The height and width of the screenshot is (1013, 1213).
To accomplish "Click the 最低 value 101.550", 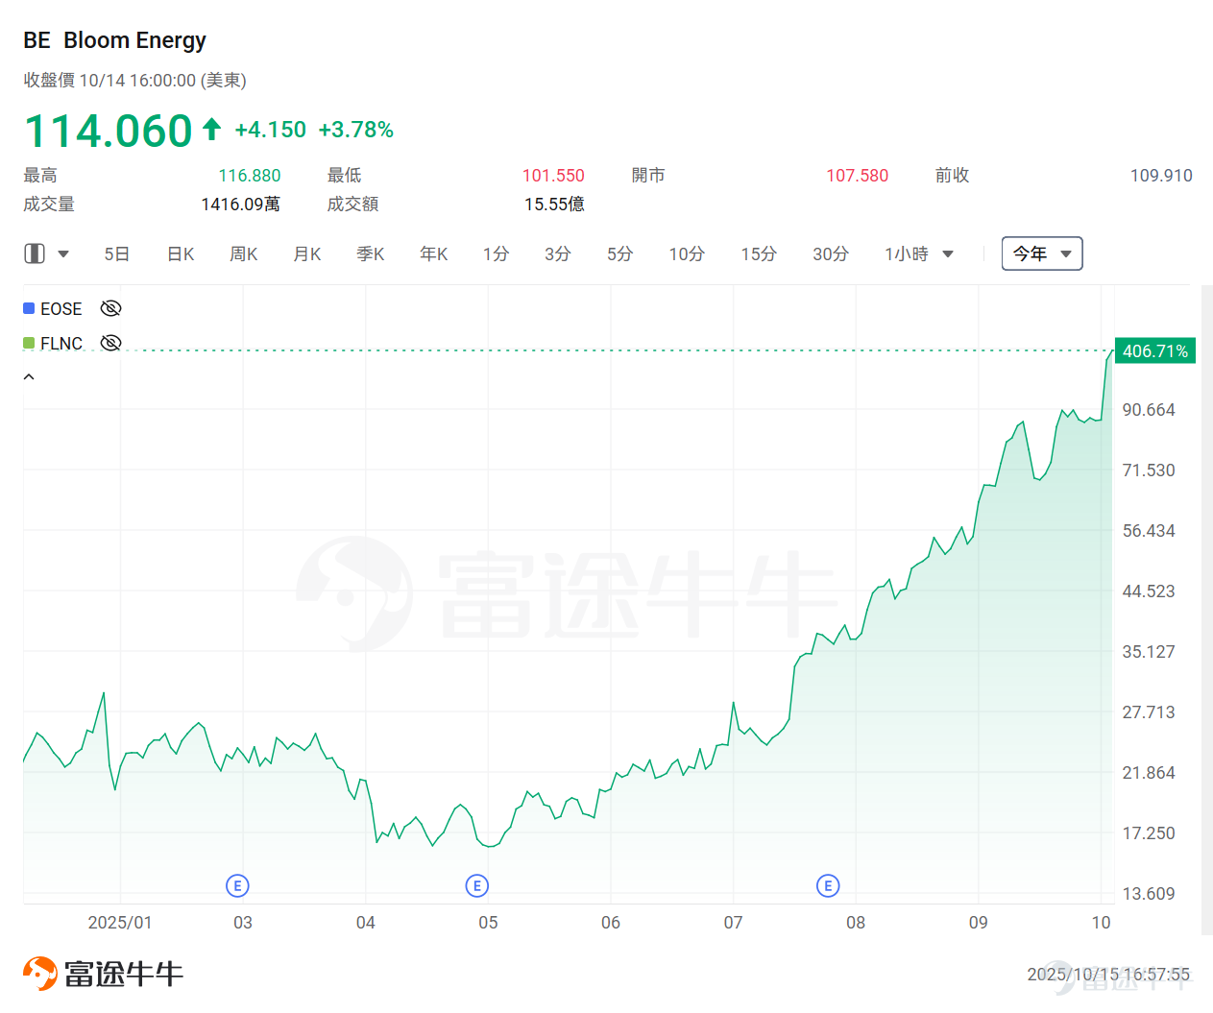I will 553,176.
